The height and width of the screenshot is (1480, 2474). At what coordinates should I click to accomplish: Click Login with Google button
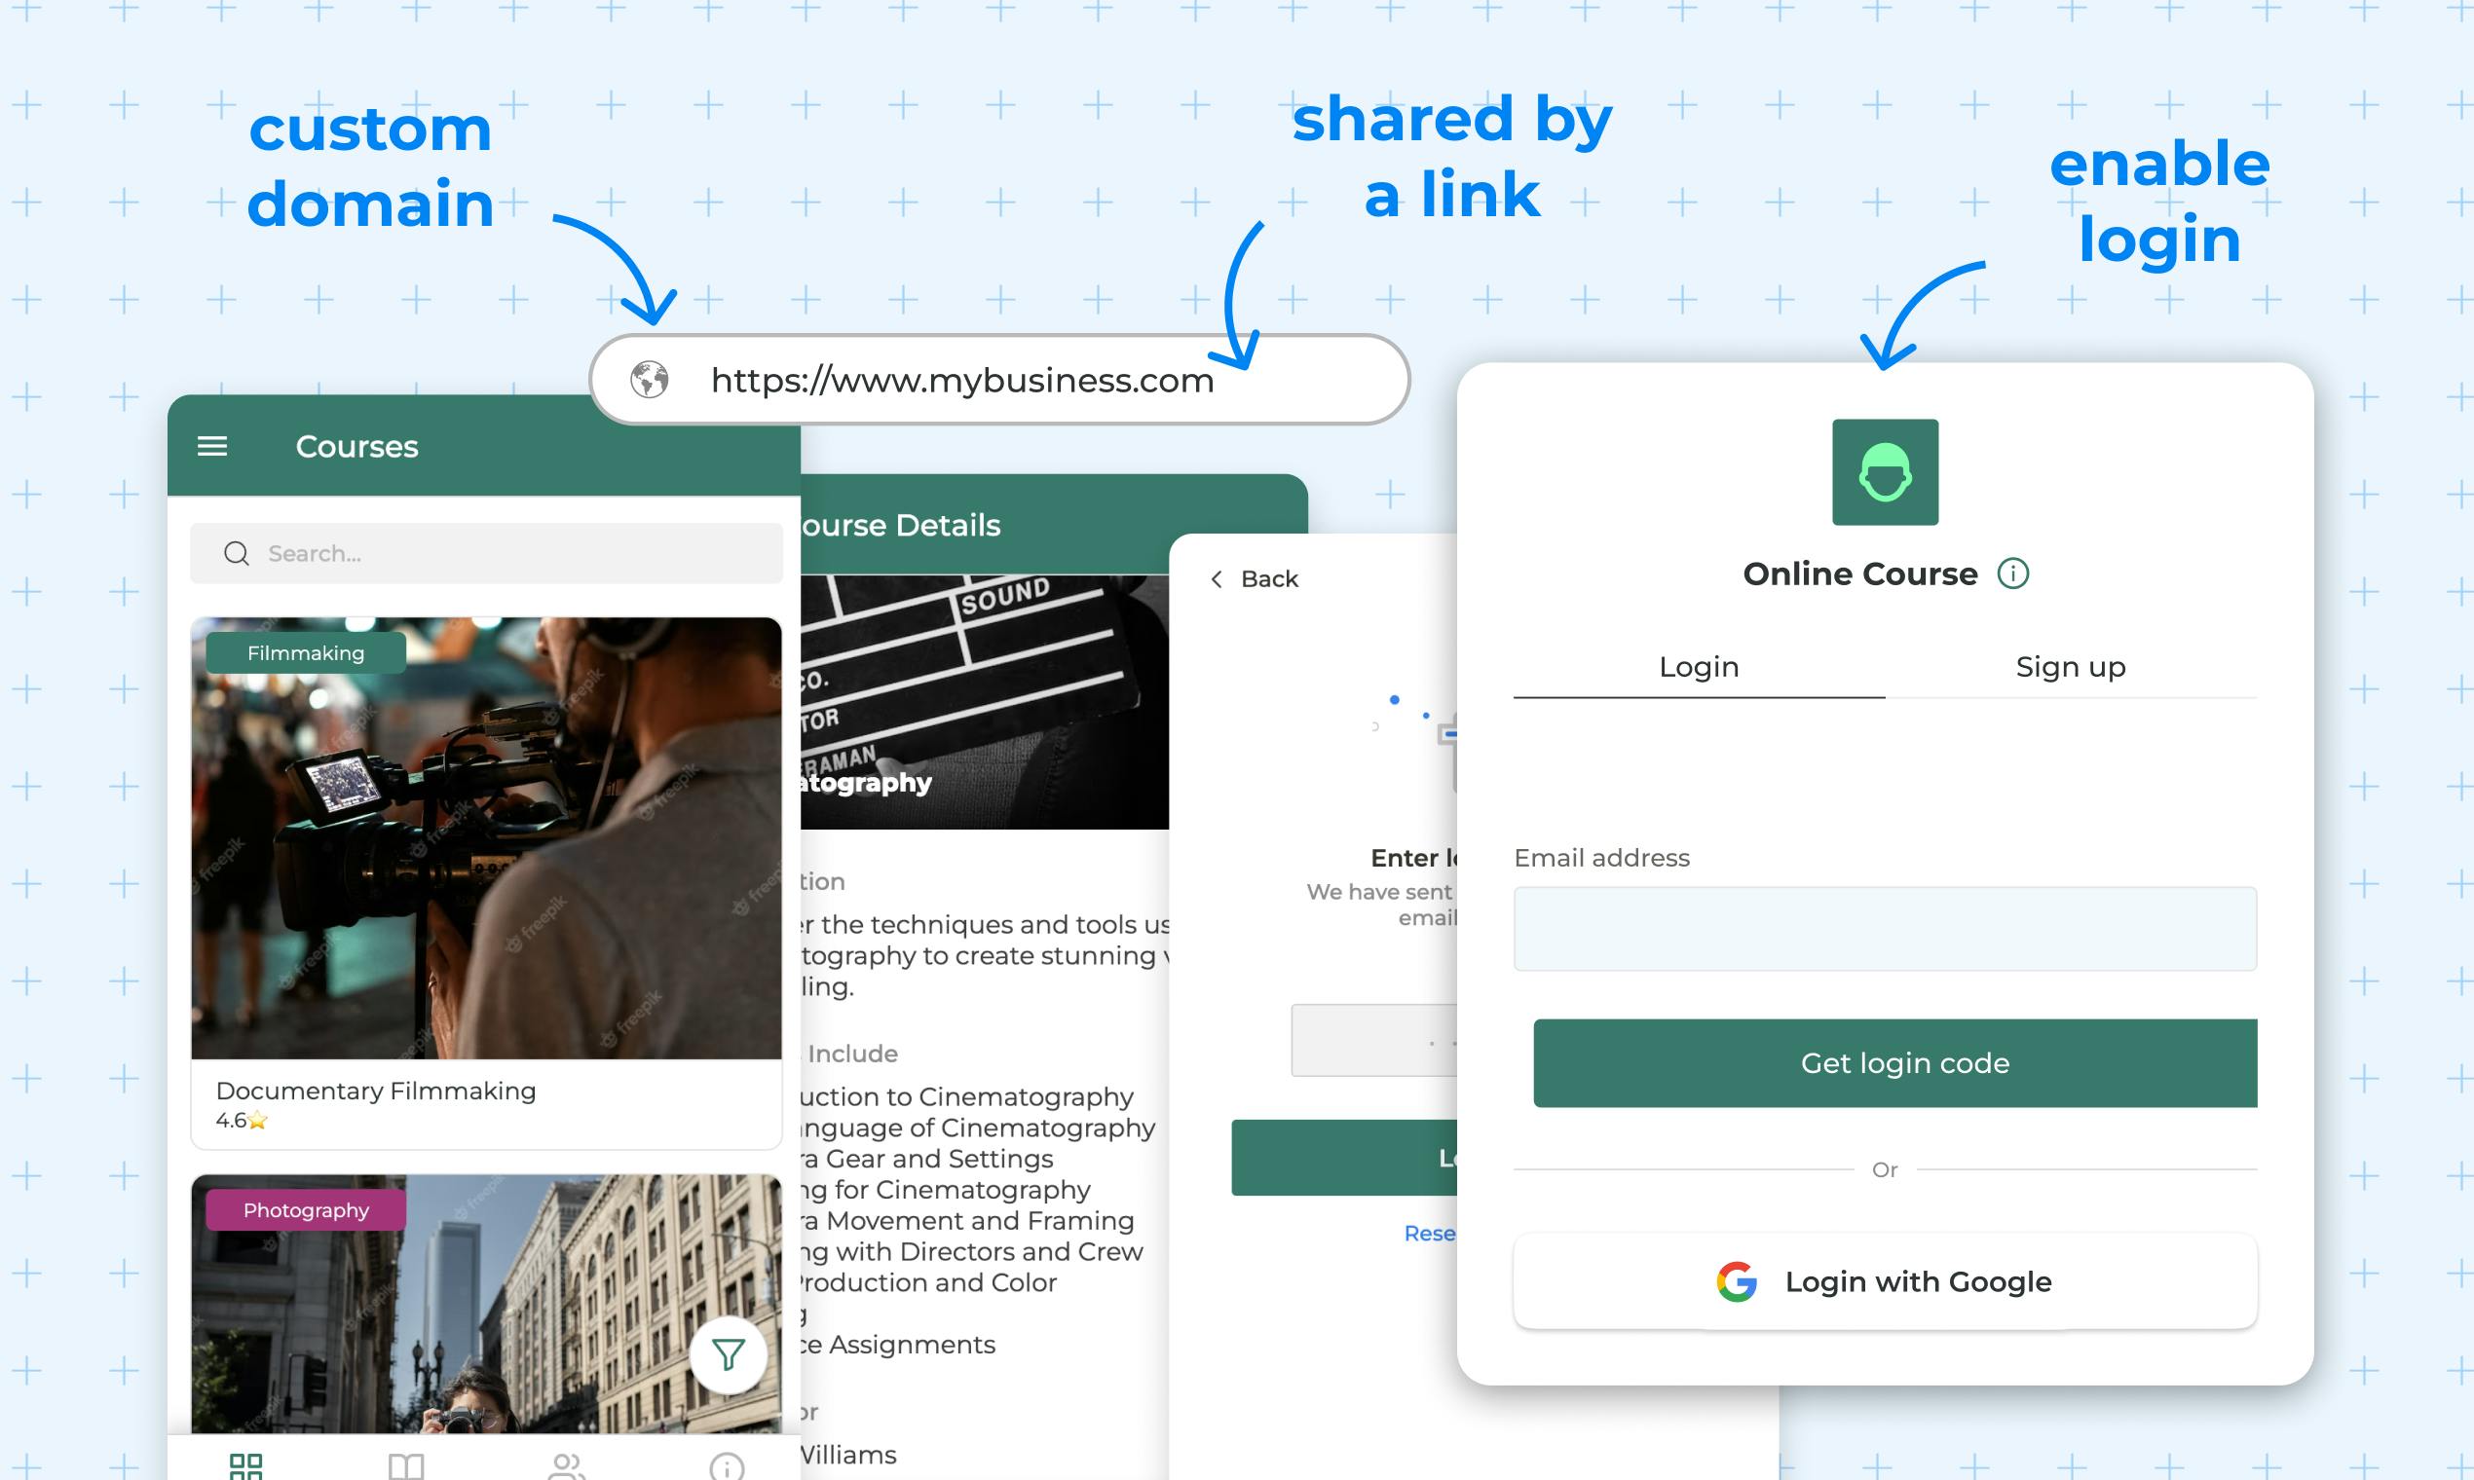(x=1886, y=1281)
